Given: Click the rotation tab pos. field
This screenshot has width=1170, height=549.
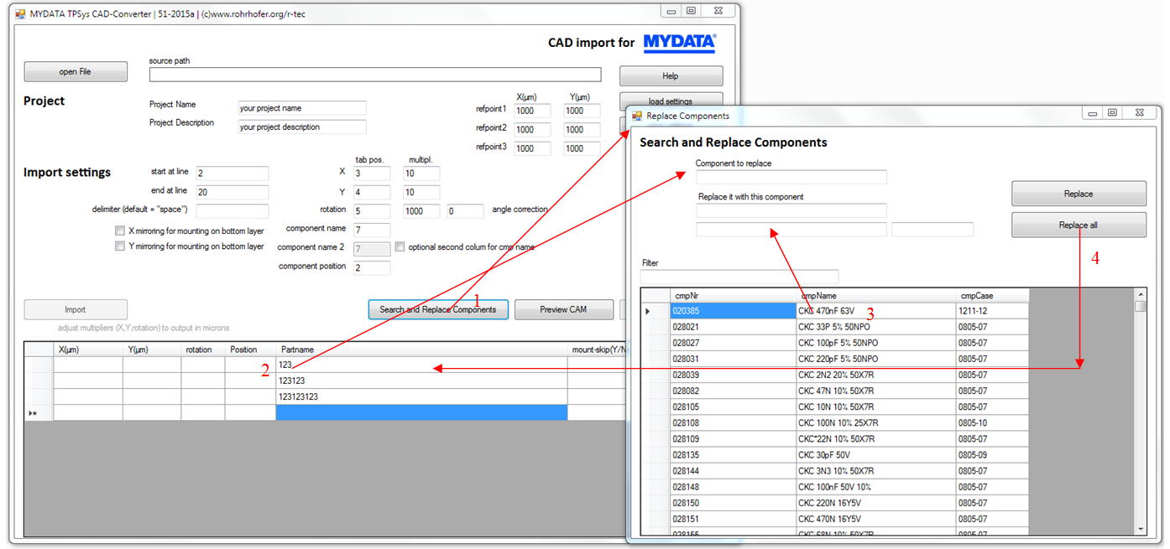Looking at the screenshot, I should [372, 211].
